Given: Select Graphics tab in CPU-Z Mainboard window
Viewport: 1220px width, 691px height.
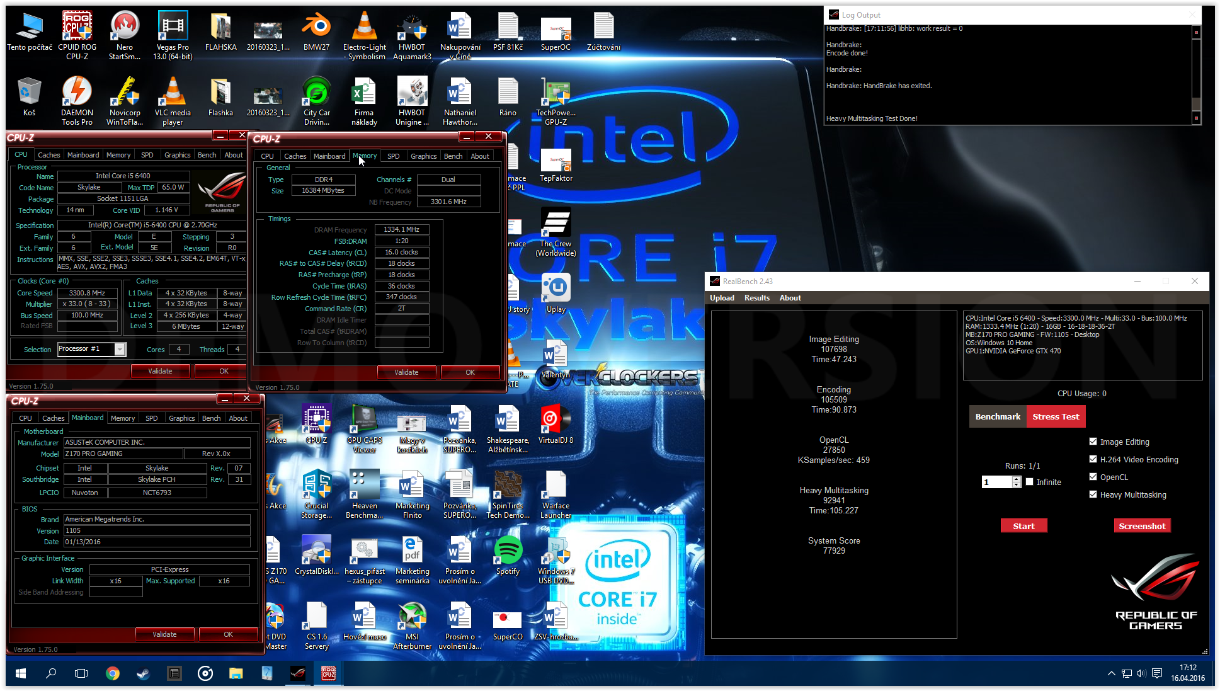Looking at the screenshot, I should [x=181, y=418].
